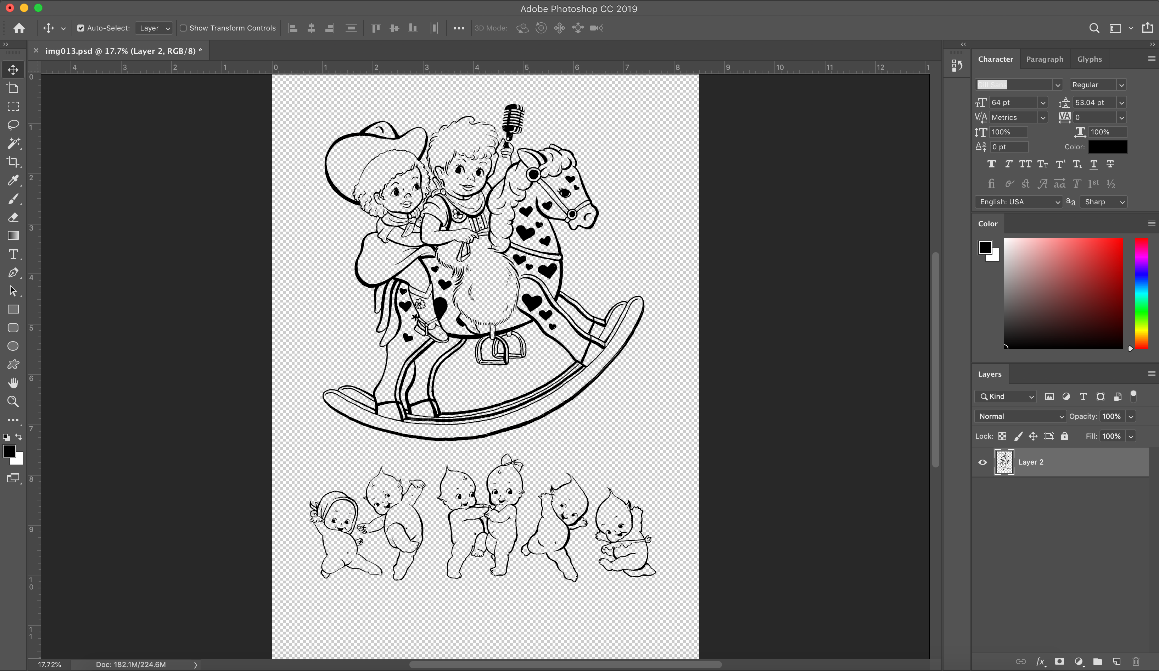Open the Normal blend mode dropdown
This screenshot has height=671, width=1159.
click(x=1020, y=416)
